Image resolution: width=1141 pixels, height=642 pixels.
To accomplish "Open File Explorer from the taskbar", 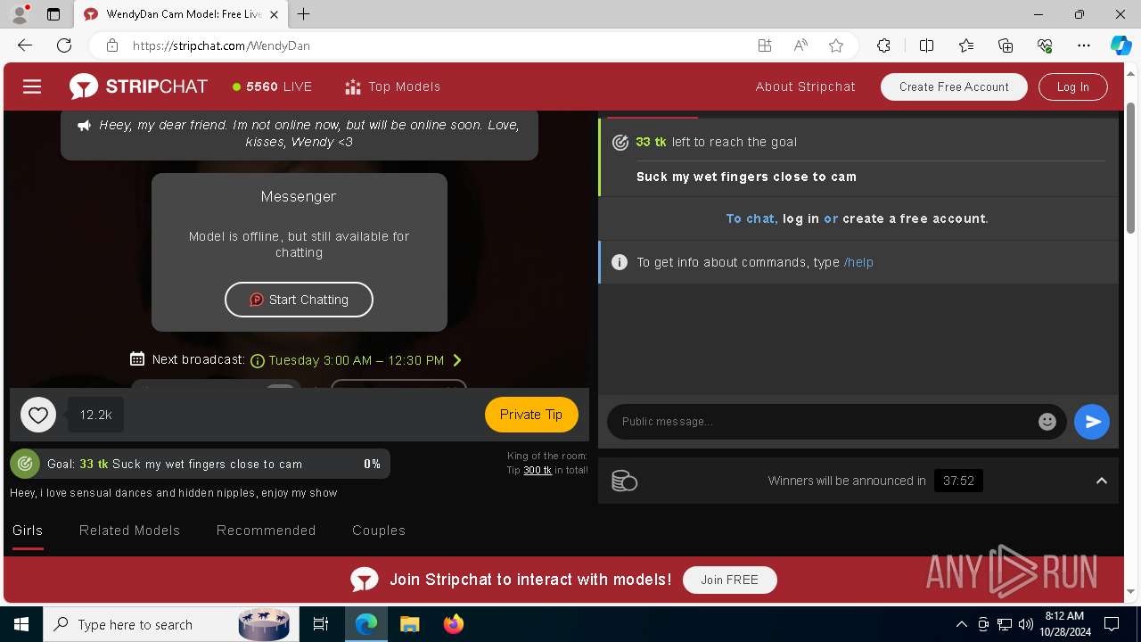I will [409, 624].
